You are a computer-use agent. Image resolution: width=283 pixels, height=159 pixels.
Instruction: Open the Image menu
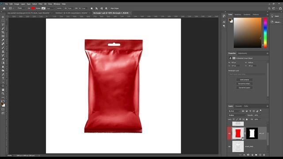pyautogui.click(x=17, y=4)
